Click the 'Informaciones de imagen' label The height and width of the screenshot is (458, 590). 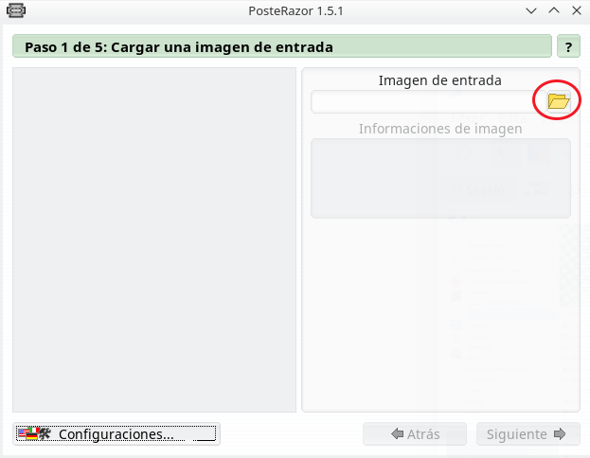(439, 128)
